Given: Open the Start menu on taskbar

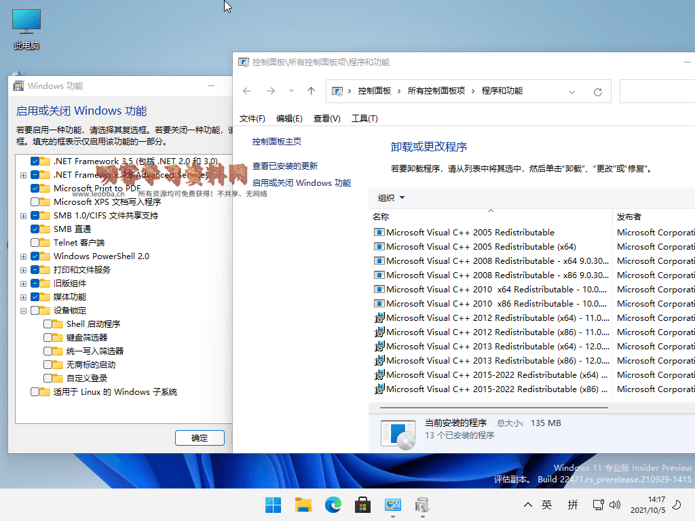Looking at the screenshot, I should click(x=273, y=505).
